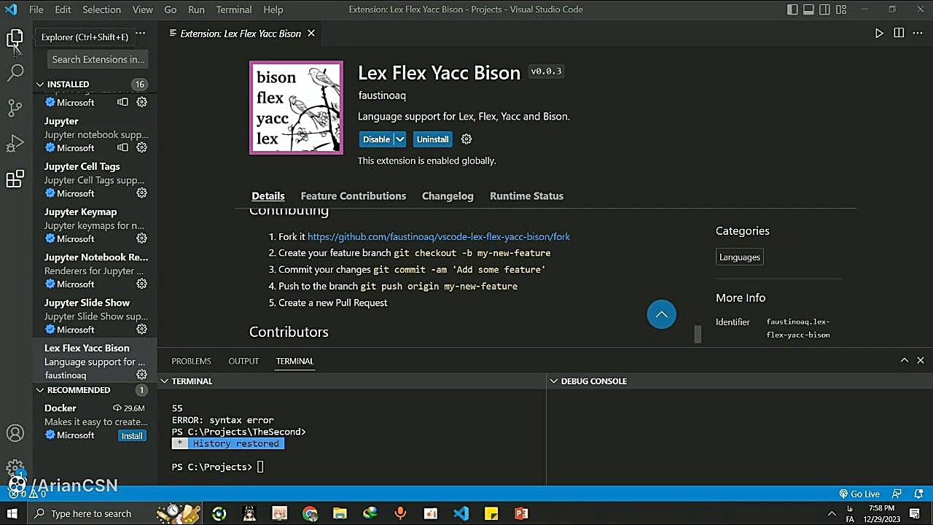Screen dimensions: 933x525
Task: Open the Run and Debug panel
Action: [15, 143]
